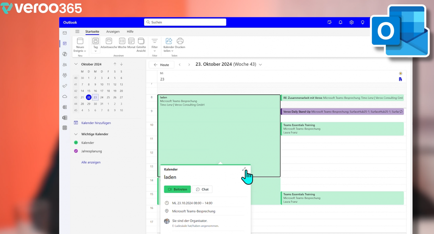This screenshot has height=234, width=434.
Task: Expand the laden event popup
Action: coord(244,169)
